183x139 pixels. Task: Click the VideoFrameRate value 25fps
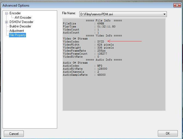point(101,51)
